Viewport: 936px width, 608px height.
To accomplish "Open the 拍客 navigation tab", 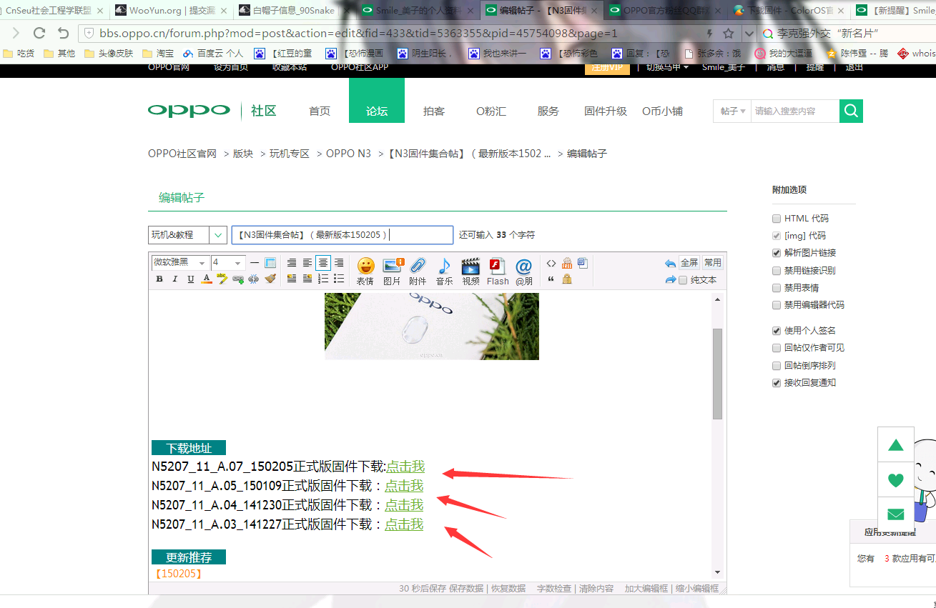I will coord(434,111).
